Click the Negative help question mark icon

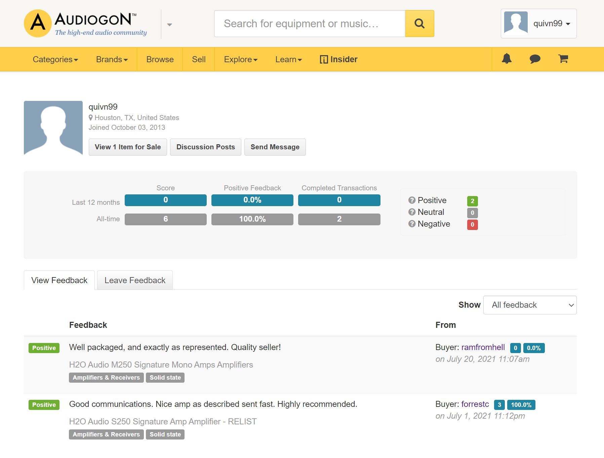tap(412, 224)
